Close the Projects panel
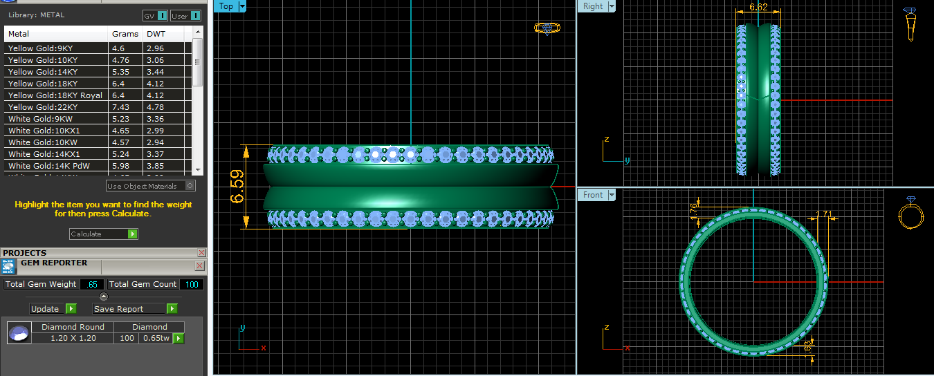The image size is (934, 376). click(x=201, y=253)
